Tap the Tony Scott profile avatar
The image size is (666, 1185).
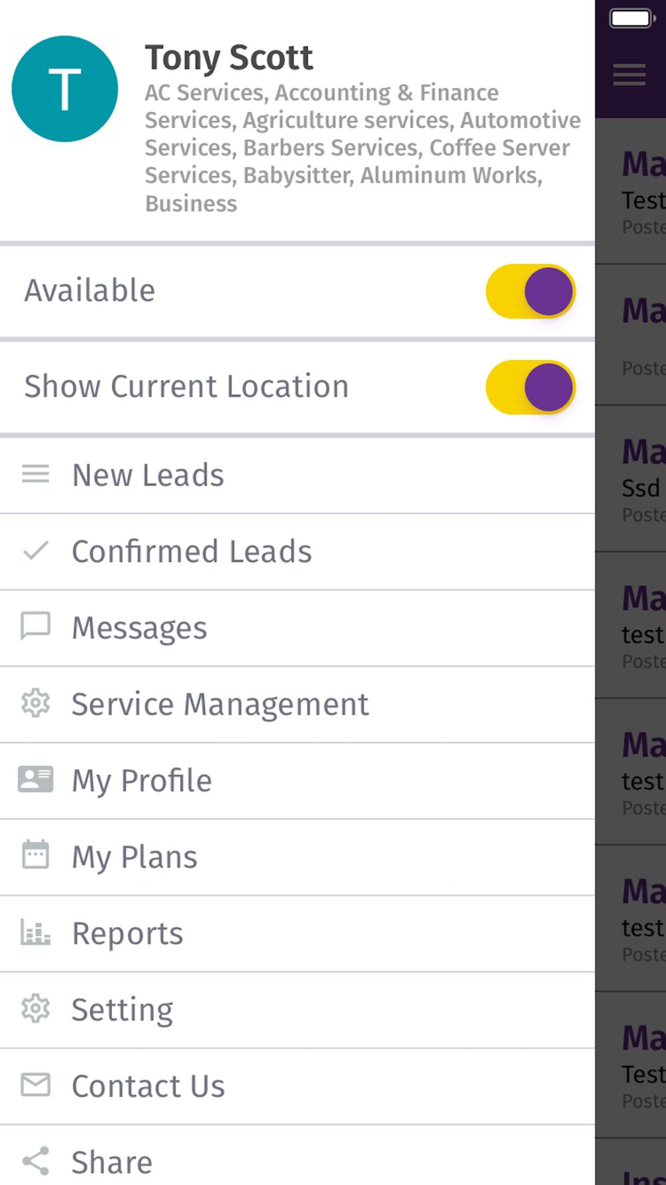coord(65,89)
